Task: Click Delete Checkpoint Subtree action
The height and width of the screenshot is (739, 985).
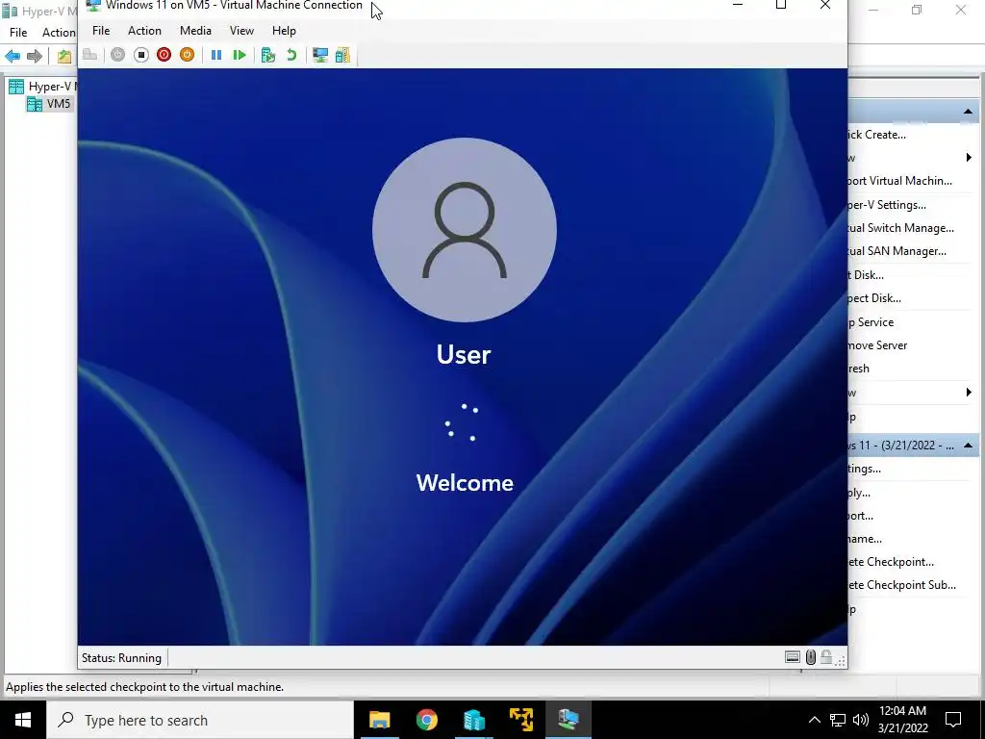Action: pyautogui.click(x=902, y=585)
